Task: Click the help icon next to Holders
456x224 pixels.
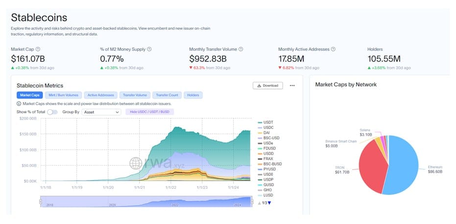Action: coord(387,49)
